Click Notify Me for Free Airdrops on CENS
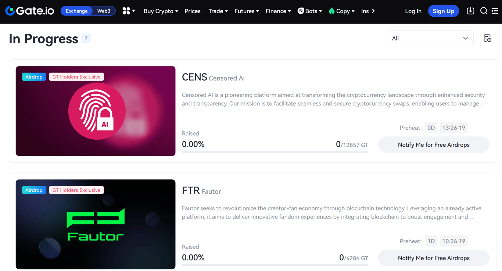 point(434,144)
